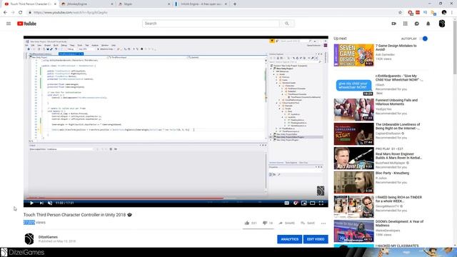The image size is (457, 257).
Task: Open the r/Entitledparents video title
Action: (x=399, y=78)
